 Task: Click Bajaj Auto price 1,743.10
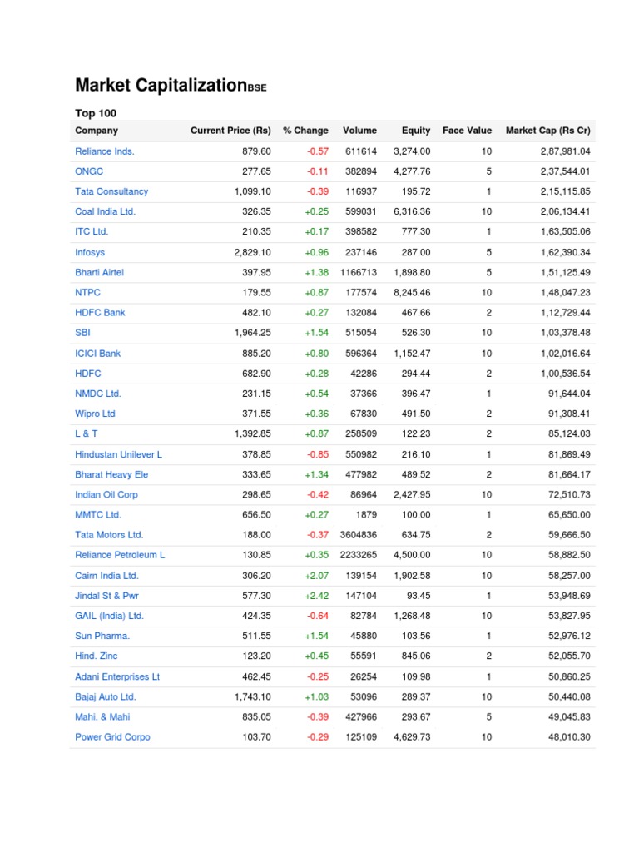pyautogui.click(x=253, y=697)
